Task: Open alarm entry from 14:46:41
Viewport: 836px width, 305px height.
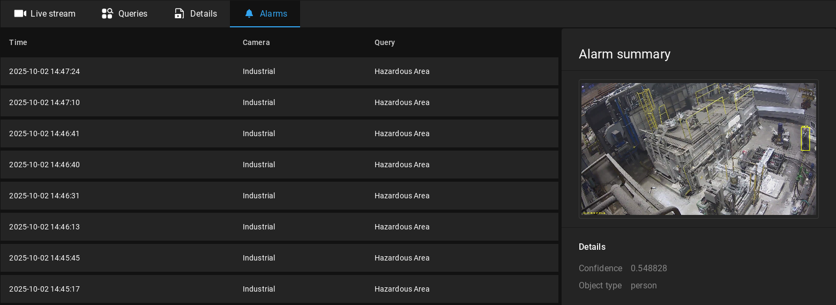Action: 279,133
